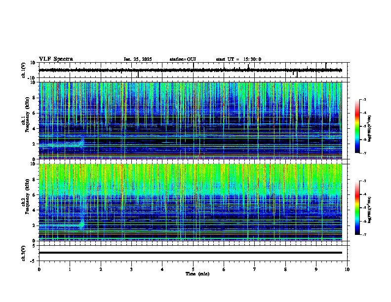Click the "VLF Spectra" plot title
This screenshot has height=302, width=391.
[x=56, y=59]
